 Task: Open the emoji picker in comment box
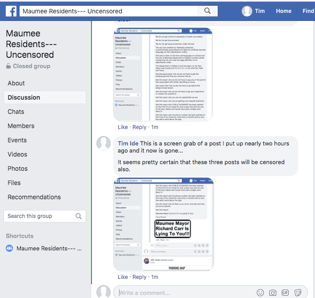coord(260,293)
